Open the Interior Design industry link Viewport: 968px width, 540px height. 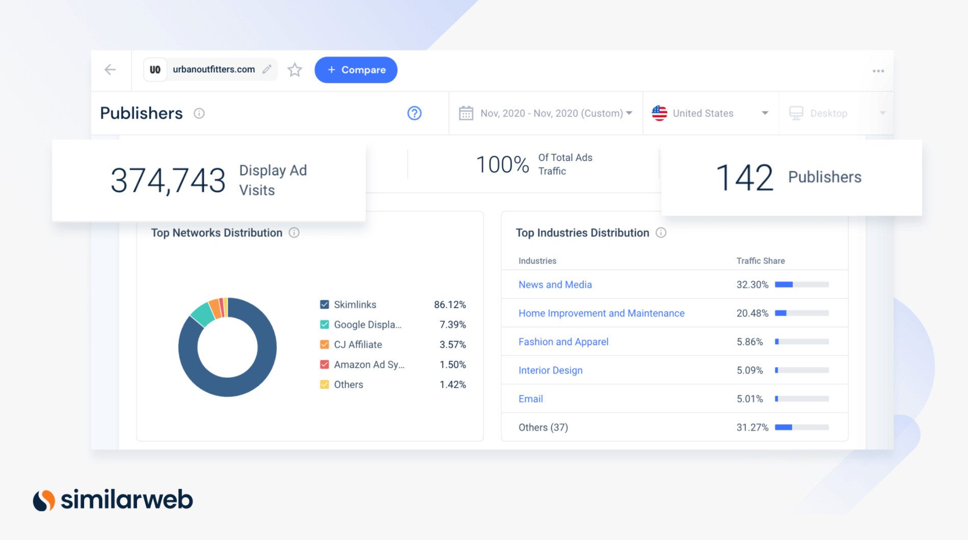tap(550, 370)
